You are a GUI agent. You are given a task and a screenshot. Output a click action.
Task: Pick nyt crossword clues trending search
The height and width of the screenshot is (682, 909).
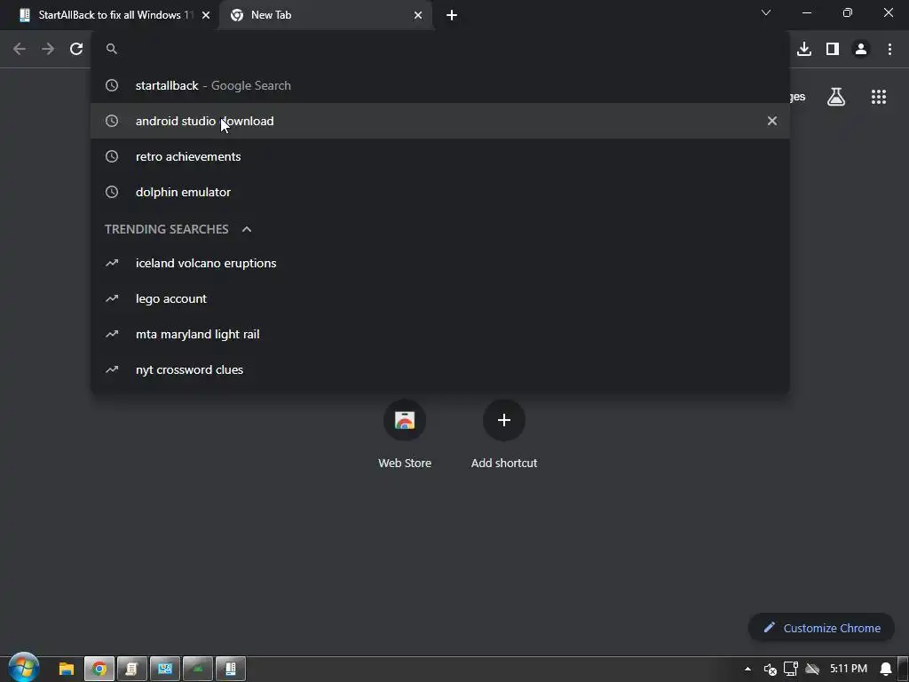[440, 369]
